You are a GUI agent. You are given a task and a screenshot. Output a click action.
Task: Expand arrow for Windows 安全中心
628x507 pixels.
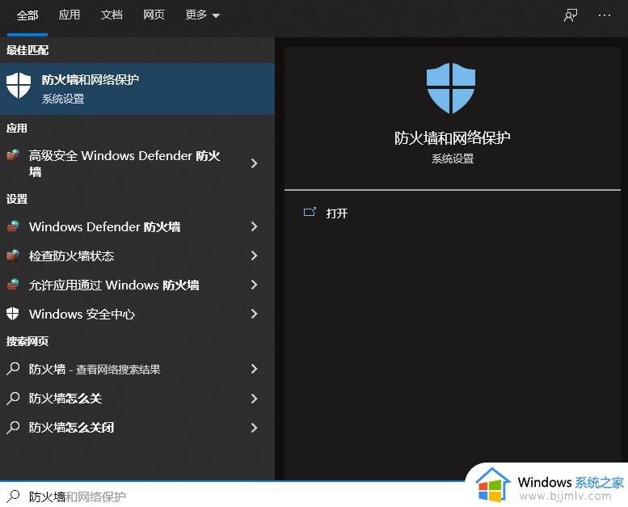click(254, 314)
